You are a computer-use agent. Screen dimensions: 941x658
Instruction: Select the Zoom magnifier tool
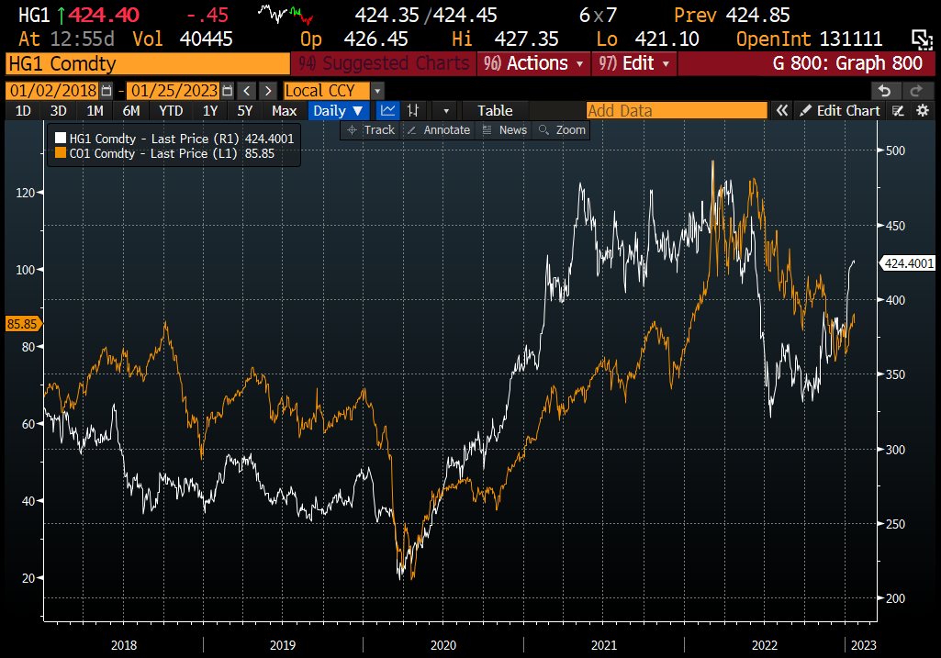pyautogui.click(x=560, y=129)
